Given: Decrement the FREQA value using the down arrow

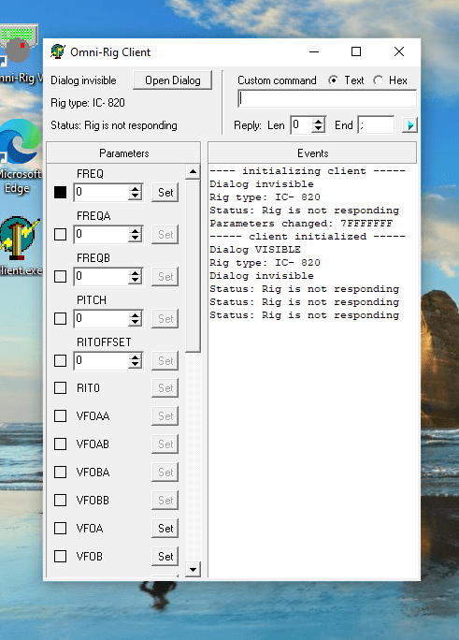Looking at the screenshot, I should click(135, 239).
